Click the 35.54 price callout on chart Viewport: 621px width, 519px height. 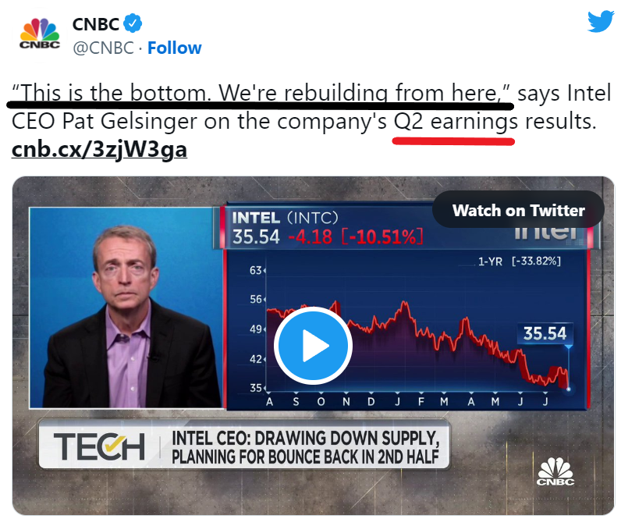click(x=545, y=333)
